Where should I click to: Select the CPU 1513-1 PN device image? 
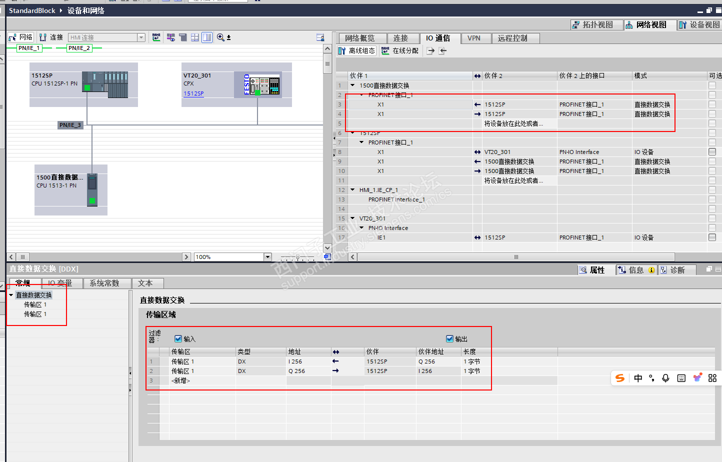(x=92, y=189)
